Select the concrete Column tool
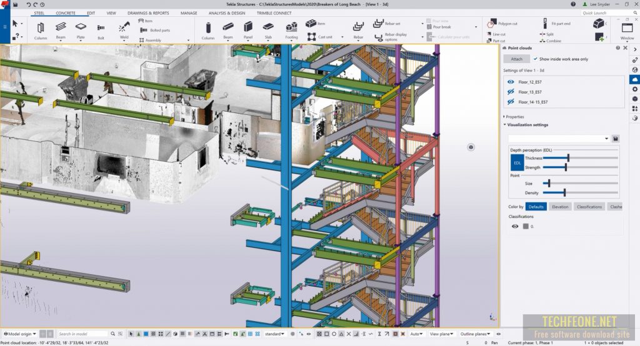 pyautogui.click(x=207, y=31)
